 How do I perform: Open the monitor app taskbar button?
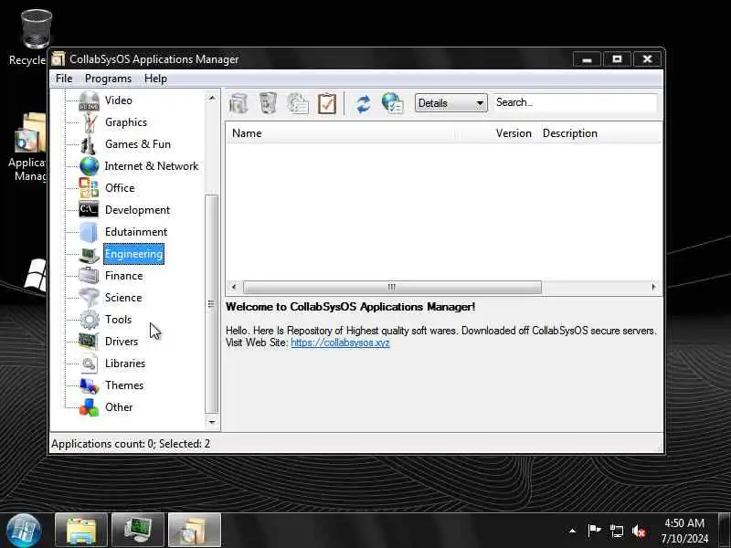tap(138, 531)
